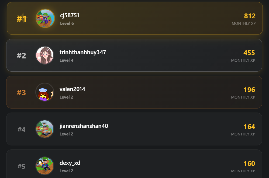This screenshot has width=269, height=178.
Task: Click the #2 rank badge
Action: 22,56
